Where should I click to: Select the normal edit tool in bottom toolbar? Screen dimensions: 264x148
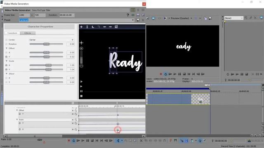click(x=118, y=141)
